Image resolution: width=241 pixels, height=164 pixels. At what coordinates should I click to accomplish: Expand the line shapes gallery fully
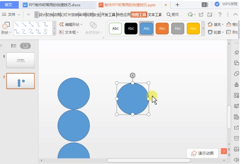click(54, 33)
